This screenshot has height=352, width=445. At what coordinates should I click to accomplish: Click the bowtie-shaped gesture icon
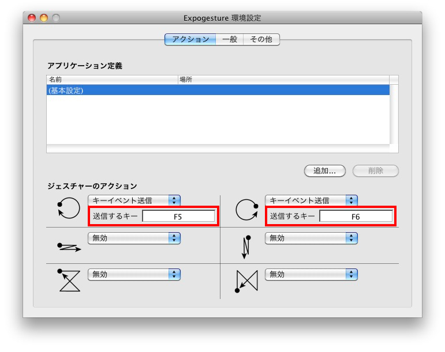[x=246, y=281]
